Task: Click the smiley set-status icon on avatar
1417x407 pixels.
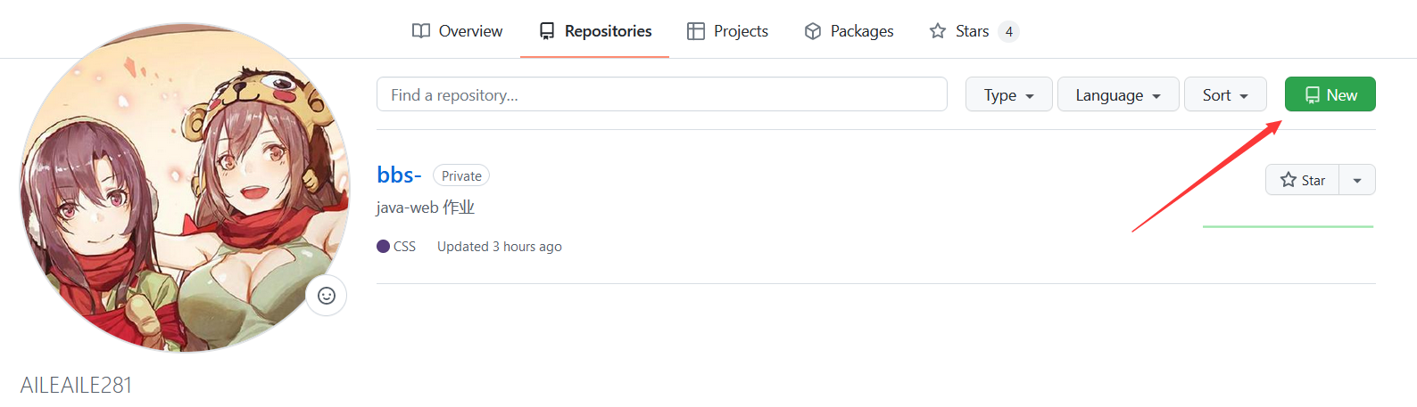Action: tap(327, 296)
